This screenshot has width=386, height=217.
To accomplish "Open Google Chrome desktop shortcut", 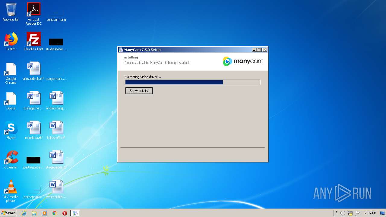I will tap(11, 73).
